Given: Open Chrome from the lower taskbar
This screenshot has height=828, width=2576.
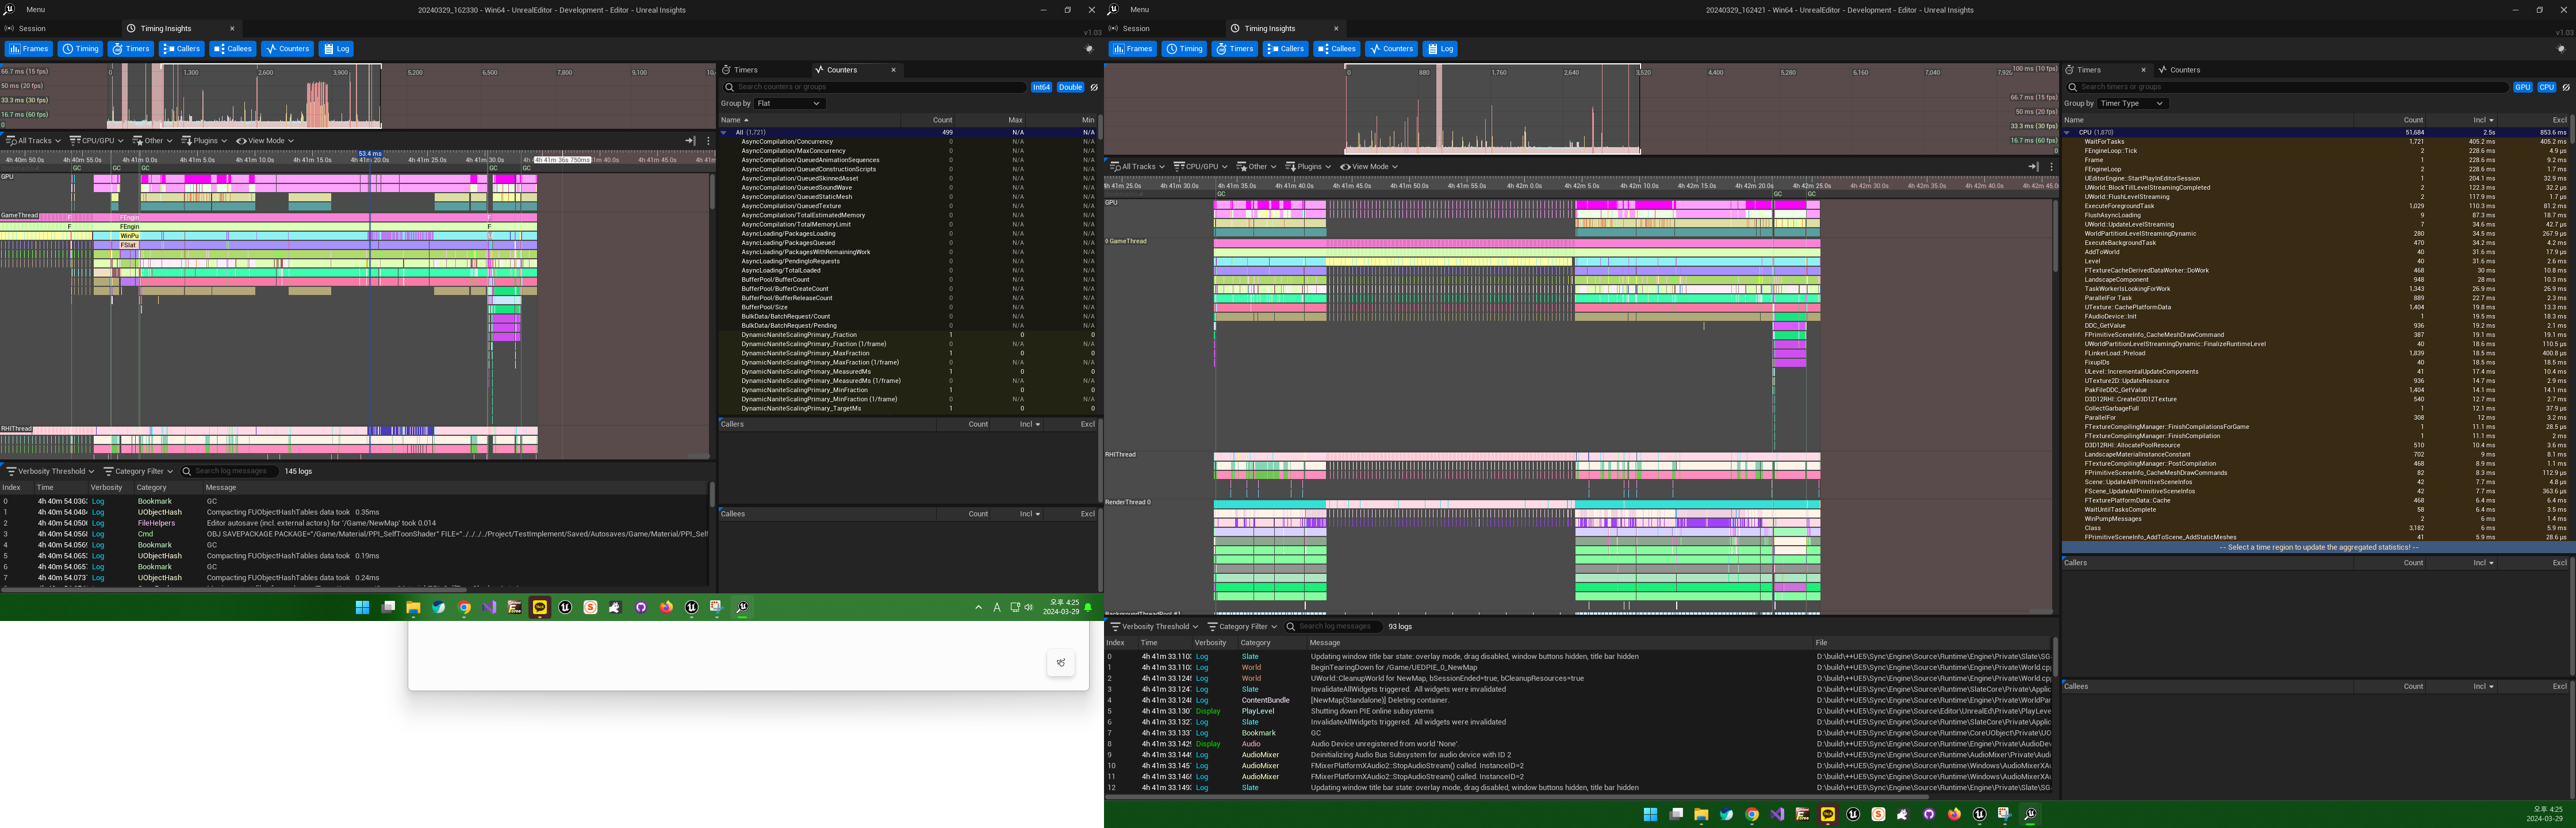Looking at the screenshot, I should pyautogui.click(x=1752, y=814).
